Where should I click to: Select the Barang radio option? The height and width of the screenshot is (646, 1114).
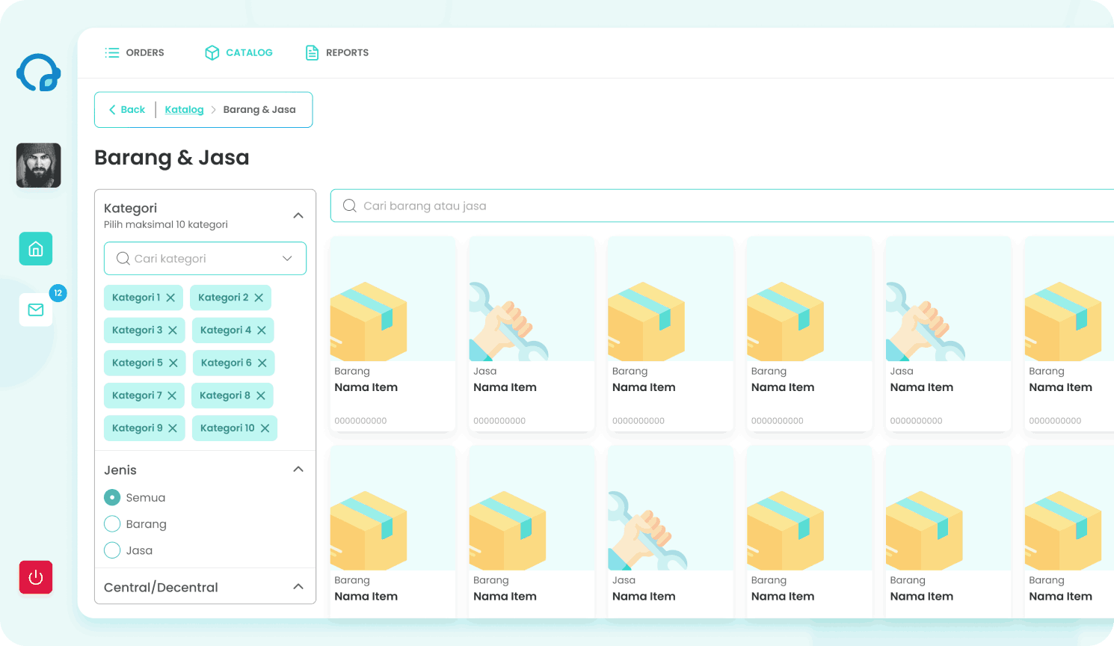[x=112, y=523]
